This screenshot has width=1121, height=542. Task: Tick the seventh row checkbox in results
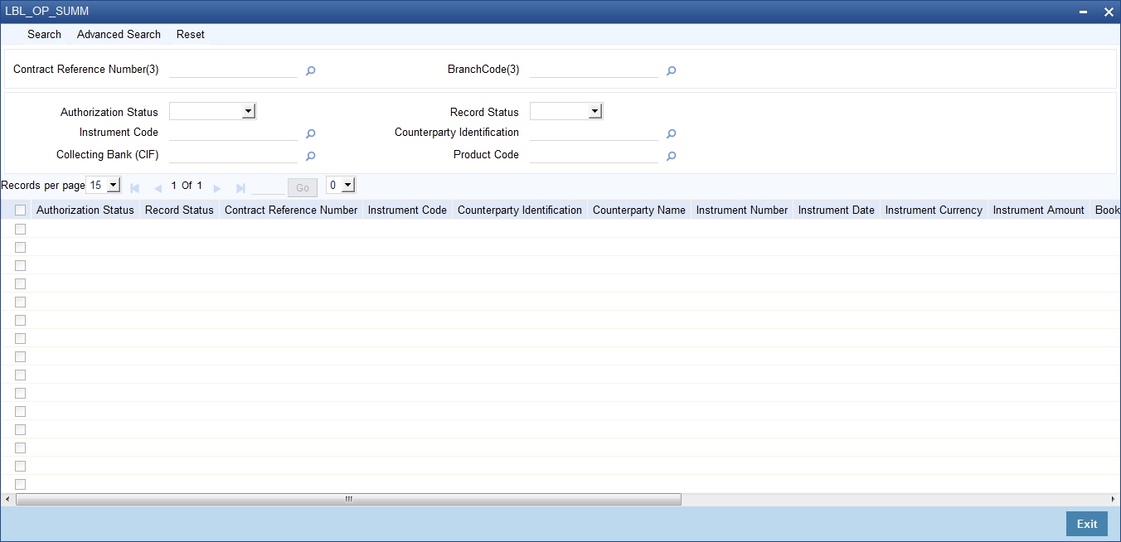click(x=21, y=338)
